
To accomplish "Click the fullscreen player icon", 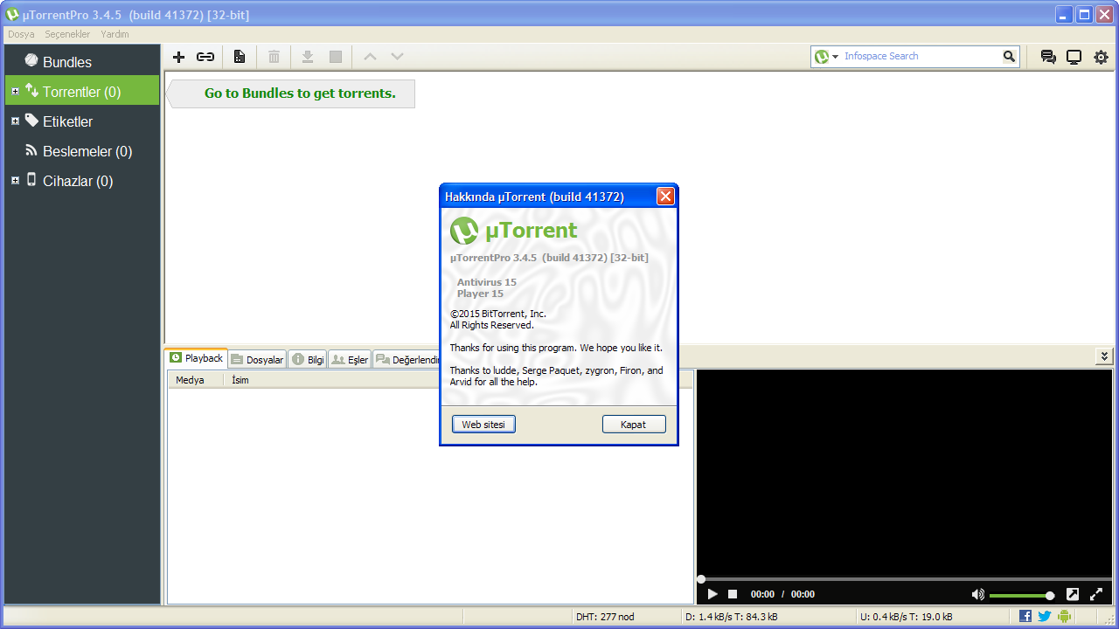I will coord(1096,594).
